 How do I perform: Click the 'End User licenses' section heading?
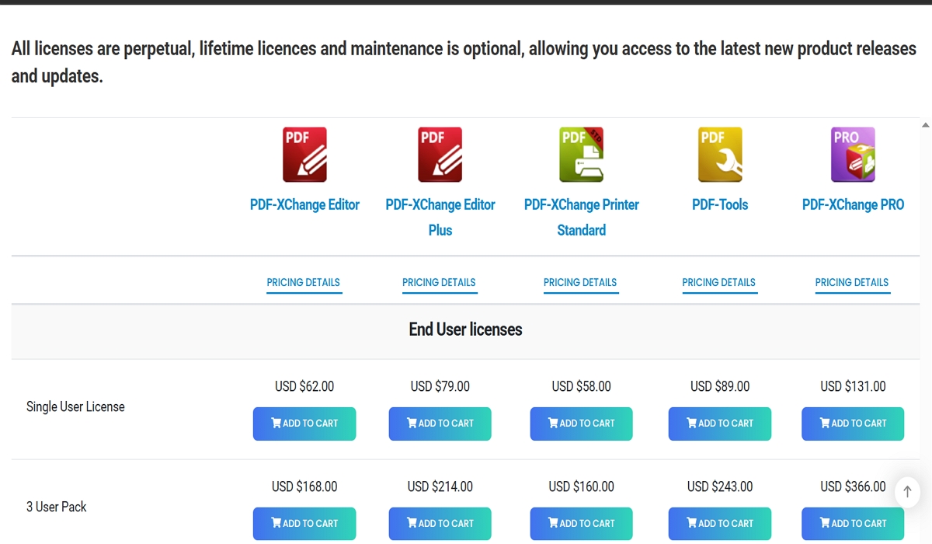click(465, 330)
